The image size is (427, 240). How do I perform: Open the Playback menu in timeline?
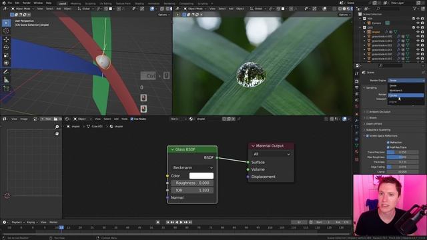pyautogui.click(x=18, y=222)
